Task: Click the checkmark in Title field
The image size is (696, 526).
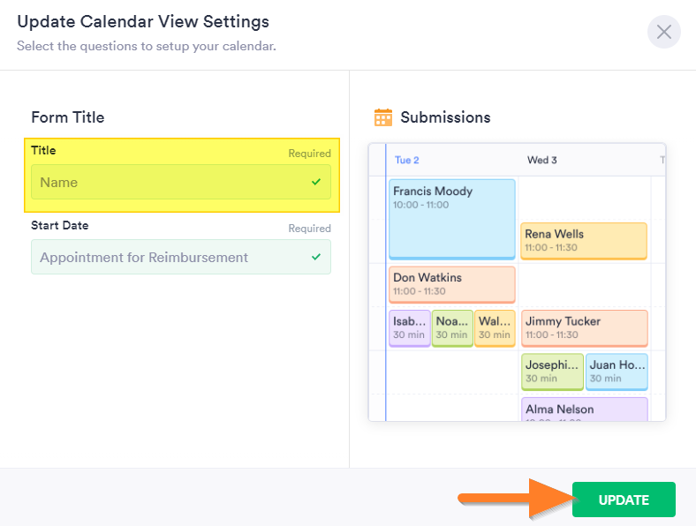Action: pyautogui.click(x=316, y=183)
